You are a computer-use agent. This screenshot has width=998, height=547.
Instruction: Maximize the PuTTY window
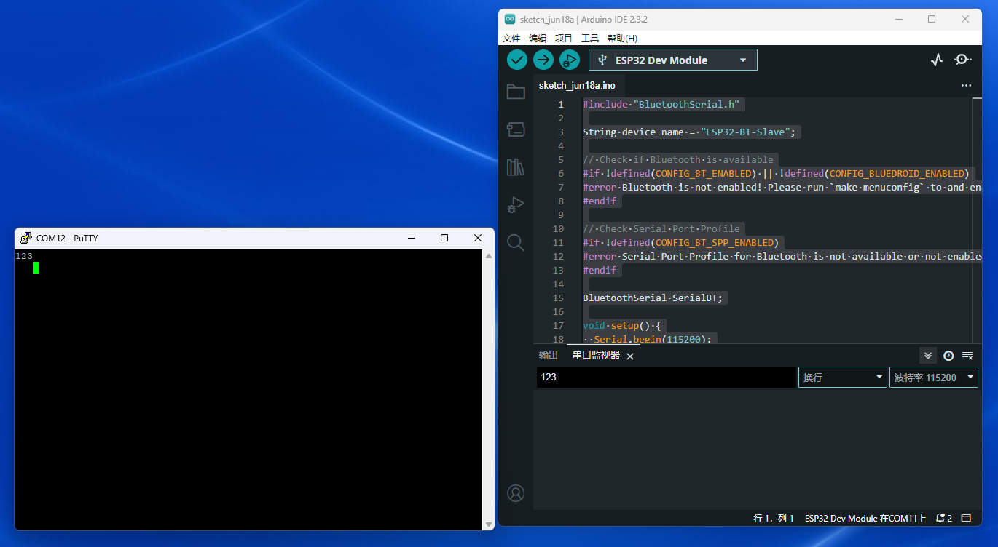[x=444, y=238]
